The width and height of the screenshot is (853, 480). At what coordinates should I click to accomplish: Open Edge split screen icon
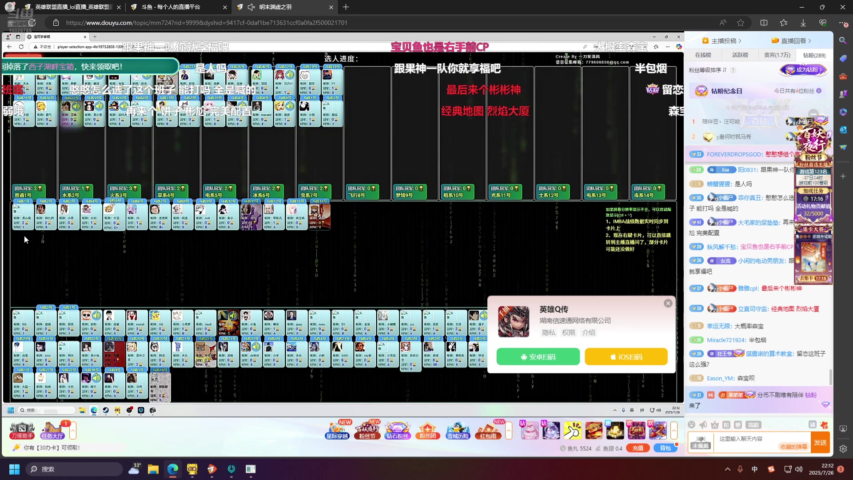(764, 23)
